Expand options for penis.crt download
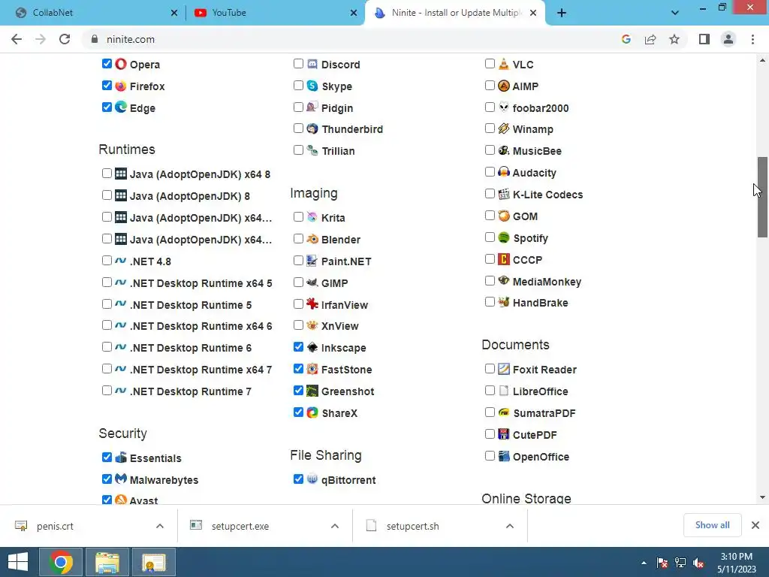Image resolution: width=769 pixels, height=577 pixels. point(160,526)
